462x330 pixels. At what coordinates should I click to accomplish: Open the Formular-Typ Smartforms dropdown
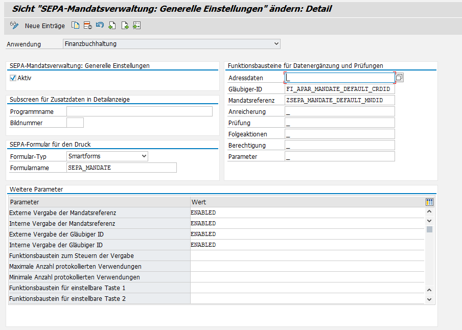coord(144,156)
